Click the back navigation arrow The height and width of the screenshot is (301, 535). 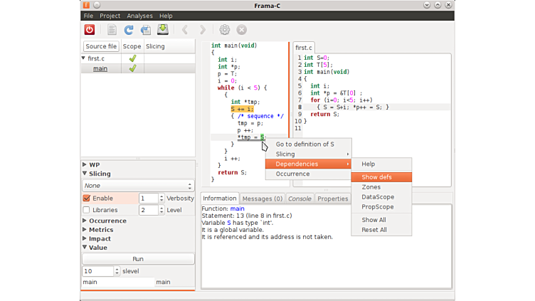185,30
